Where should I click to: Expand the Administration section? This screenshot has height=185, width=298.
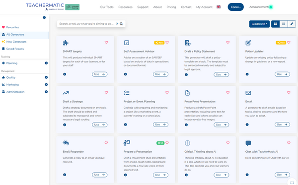point(46,92)
